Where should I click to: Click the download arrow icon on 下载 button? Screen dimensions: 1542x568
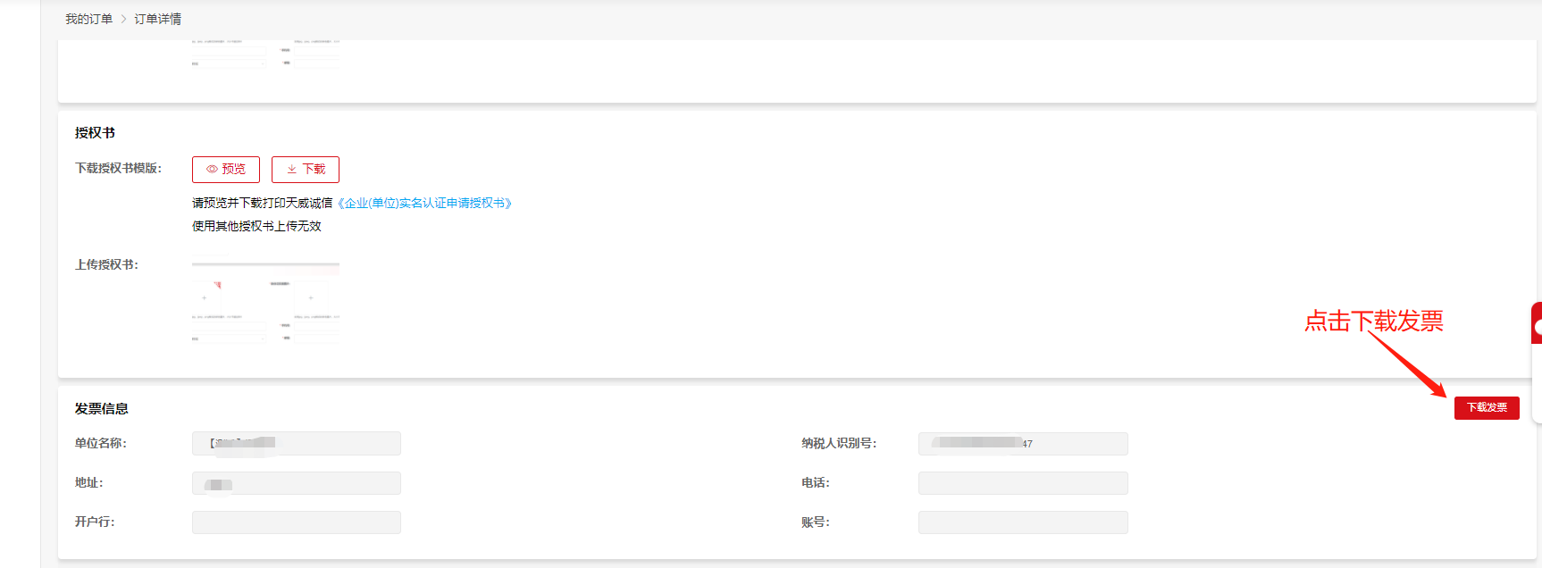[291, 169]
